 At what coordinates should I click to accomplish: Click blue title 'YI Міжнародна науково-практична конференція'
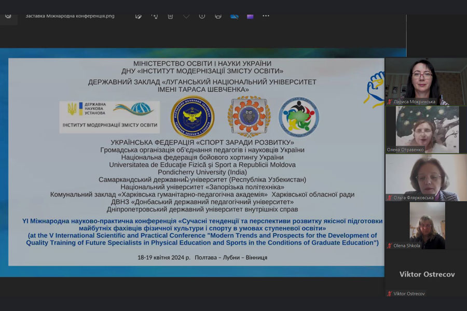coord(99,221)
